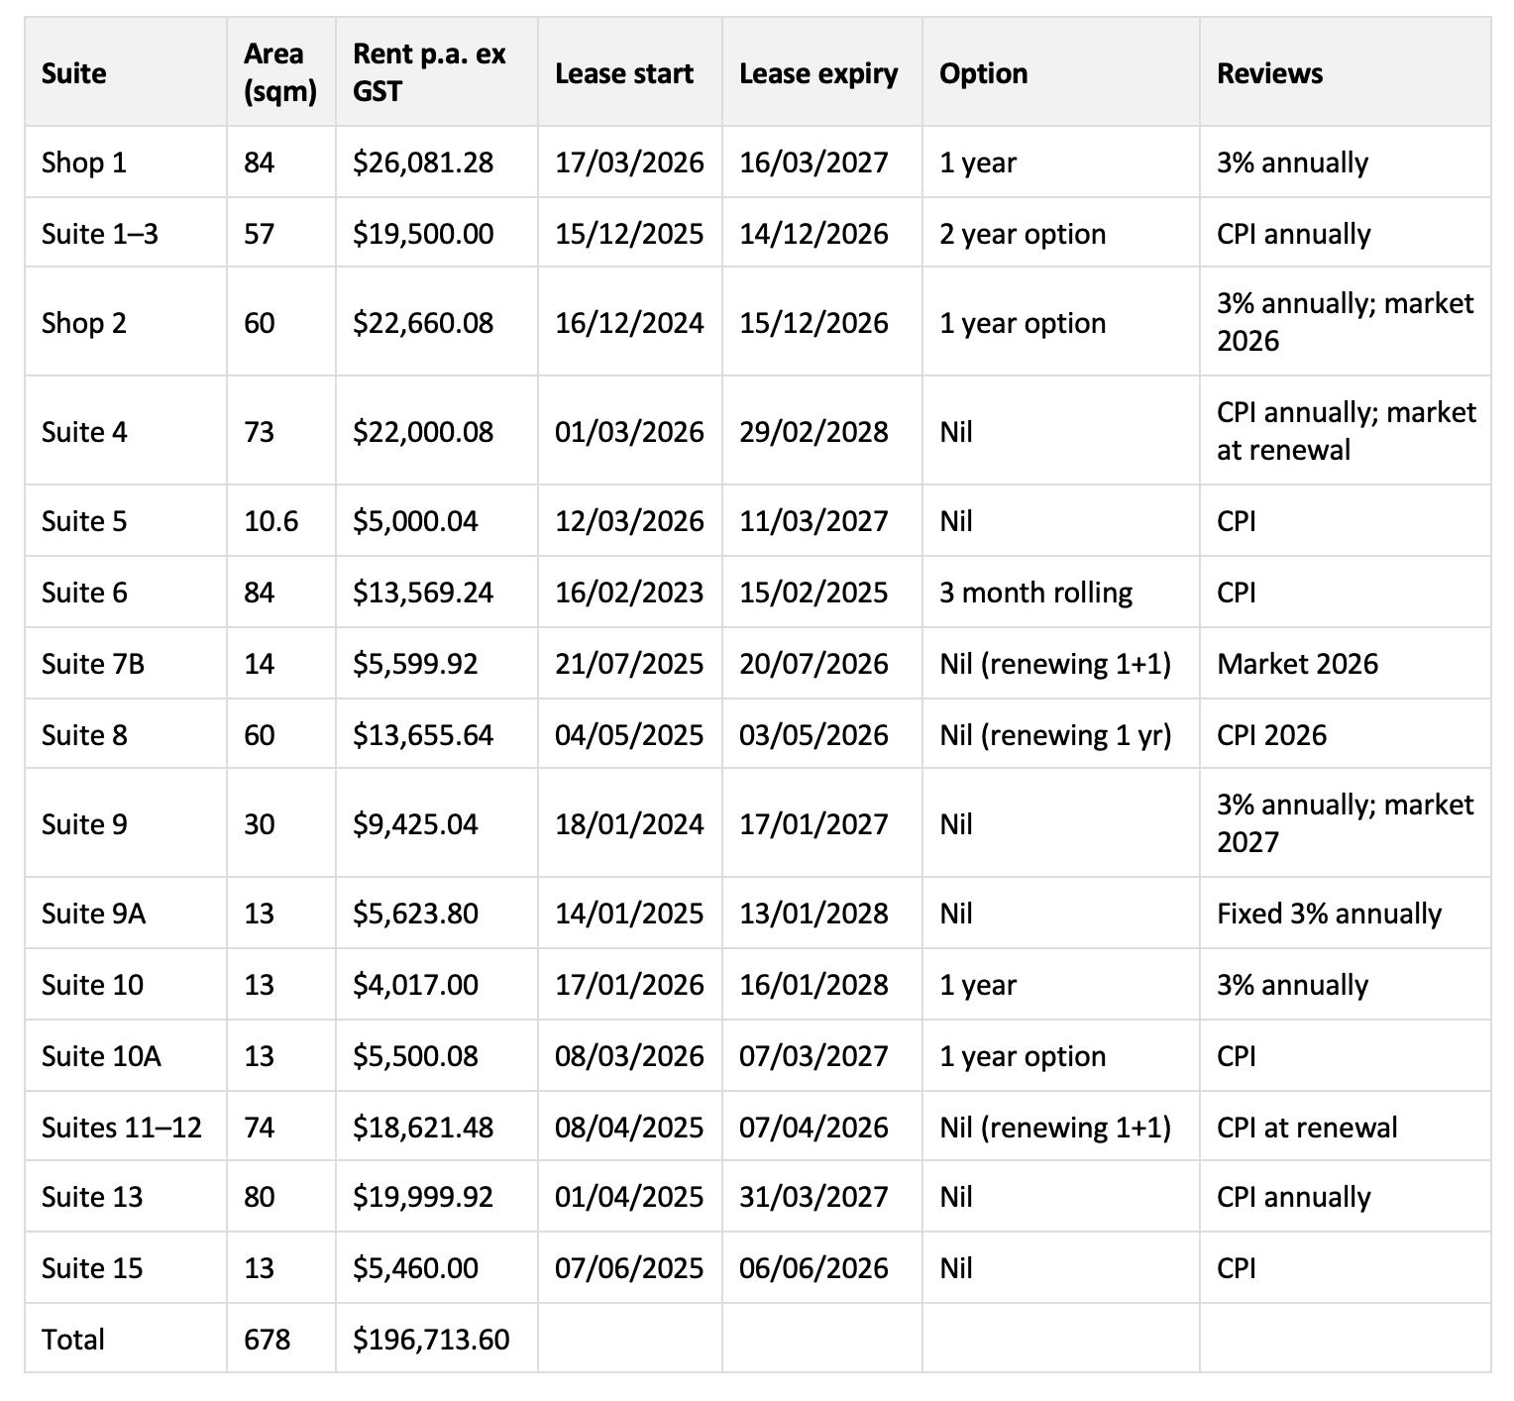The width and height of the screenshot is (1514, 1401).
Task: Select Shop 2 lease start 16/12/2024
Action: (x=629, y=323)
